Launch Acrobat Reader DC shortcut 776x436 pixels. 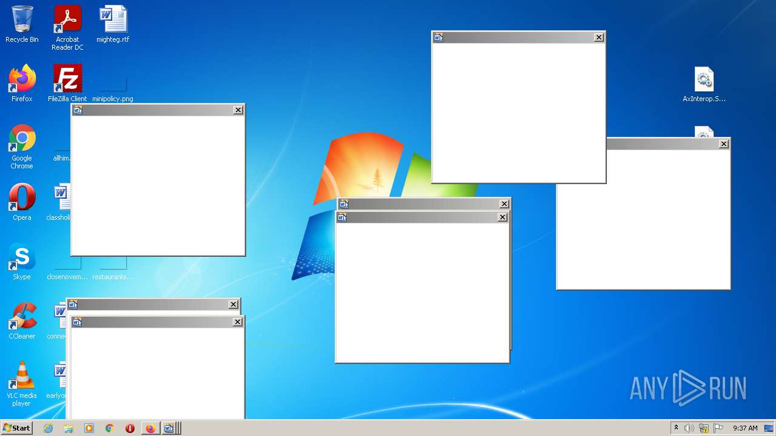pos(67,28)
